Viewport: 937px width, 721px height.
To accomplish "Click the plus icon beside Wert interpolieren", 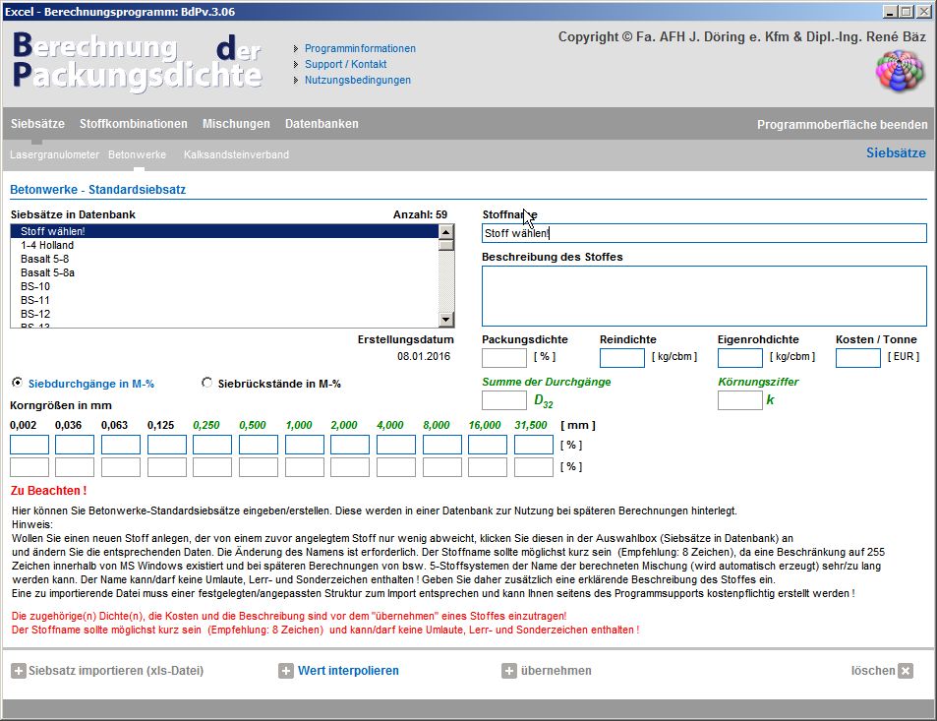I will pos(286,671).
